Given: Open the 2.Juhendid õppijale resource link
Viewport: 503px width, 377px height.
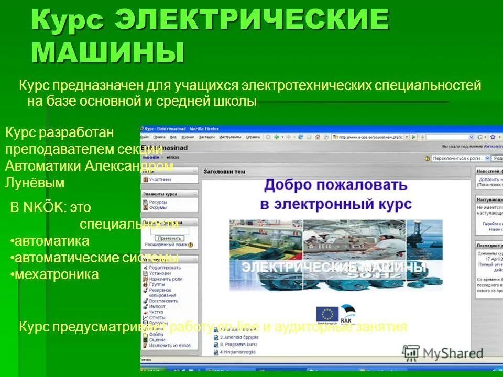Looking at the screenshot, I should (239, 338).
